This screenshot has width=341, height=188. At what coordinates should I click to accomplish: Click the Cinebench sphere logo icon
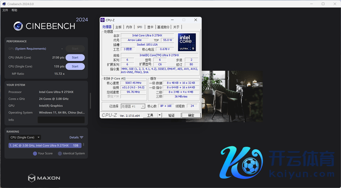(x=19, y=26)
